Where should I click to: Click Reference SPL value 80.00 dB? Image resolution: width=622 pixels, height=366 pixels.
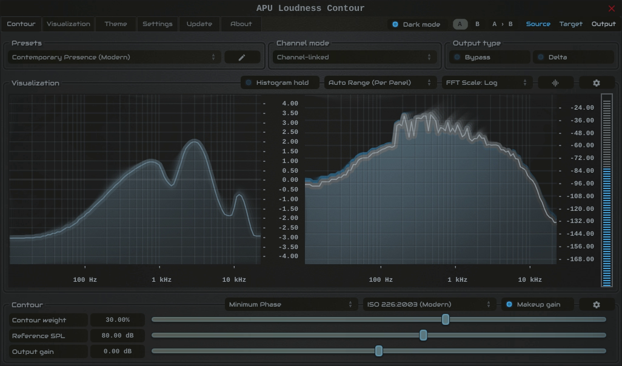[x=118, y=336]
